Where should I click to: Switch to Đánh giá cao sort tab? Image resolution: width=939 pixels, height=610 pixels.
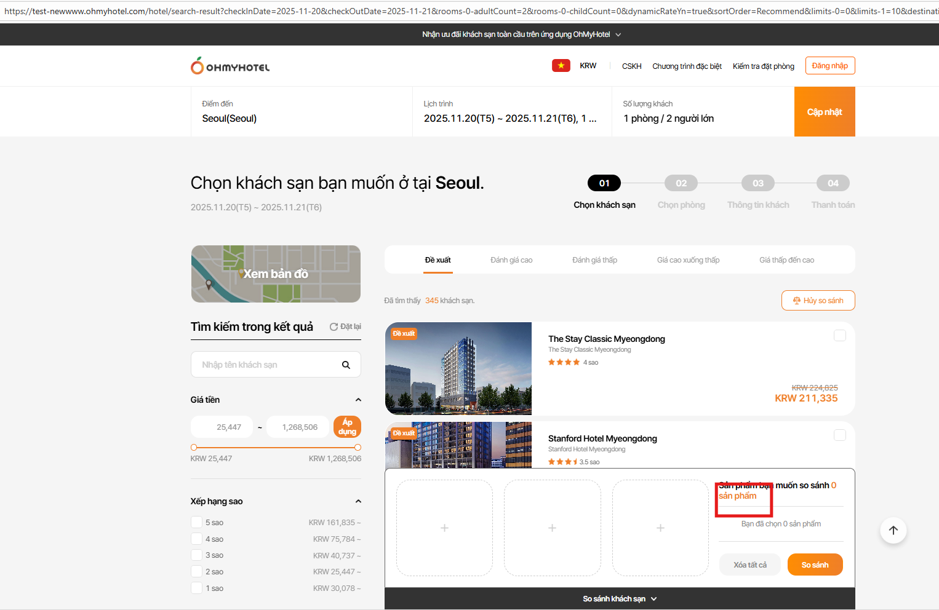[x=511, y=260]
